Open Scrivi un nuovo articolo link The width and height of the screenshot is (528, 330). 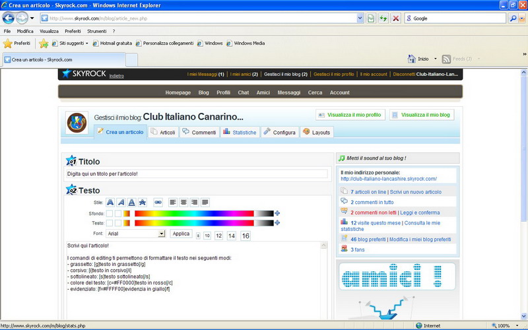pos(416,192)
